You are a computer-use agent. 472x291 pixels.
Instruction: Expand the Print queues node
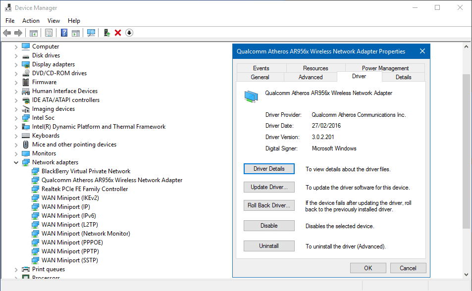16,270
